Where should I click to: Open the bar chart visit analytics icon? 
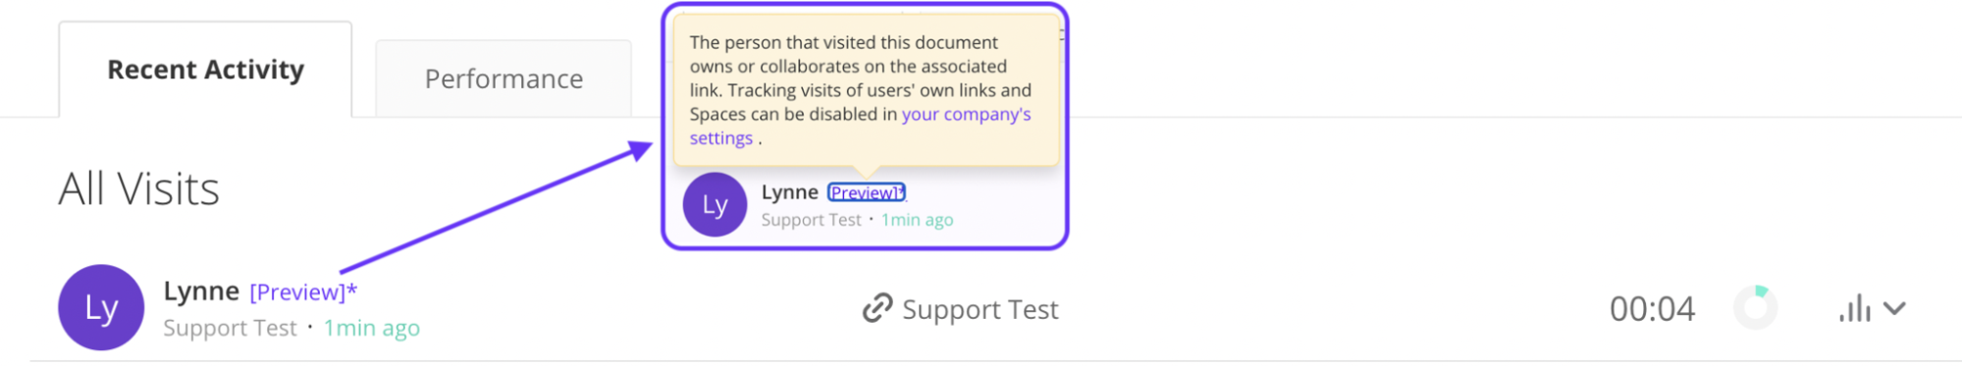tap(1854, 309)
